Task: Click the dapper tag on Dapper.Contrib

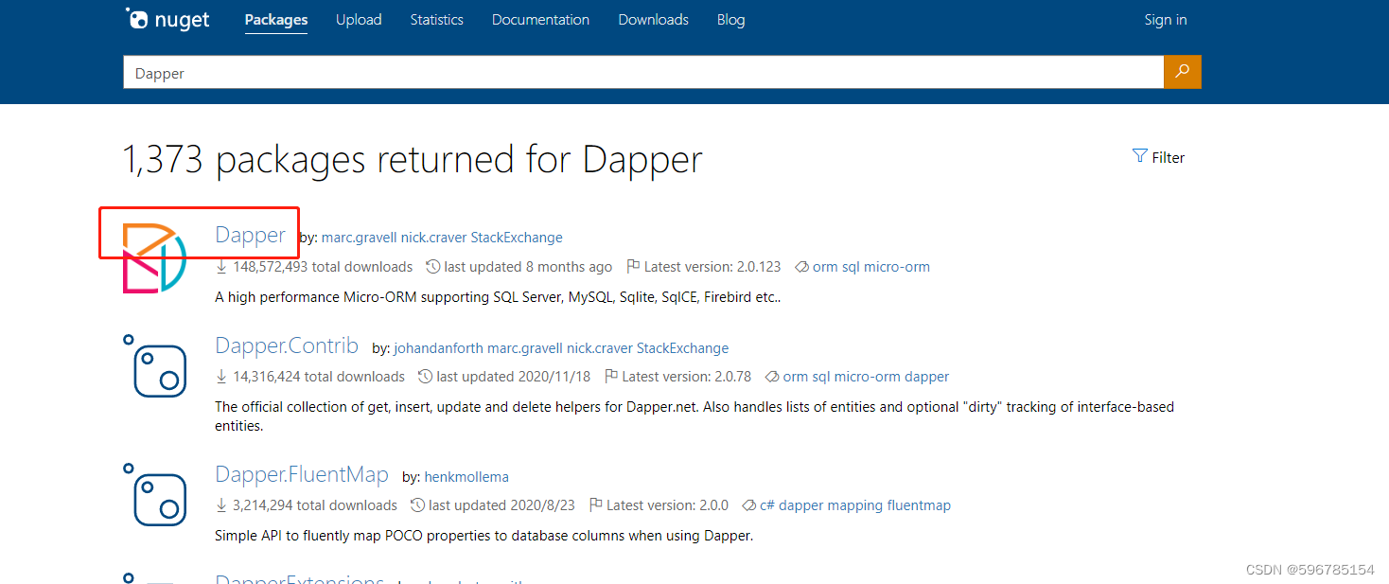Action: click(926, 377)
